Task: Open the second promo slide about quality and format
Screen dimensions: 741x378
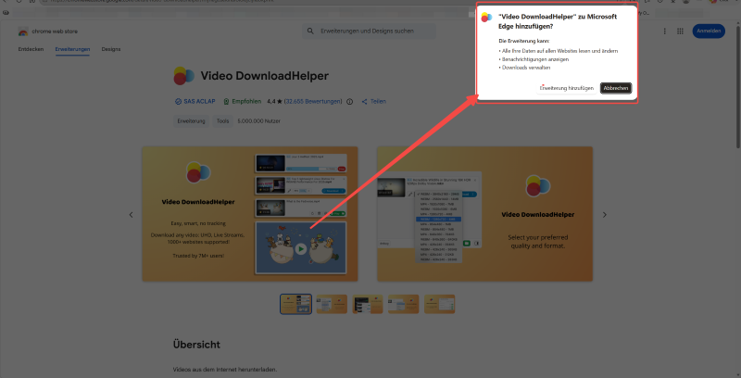Action: [x=484, y=214]
